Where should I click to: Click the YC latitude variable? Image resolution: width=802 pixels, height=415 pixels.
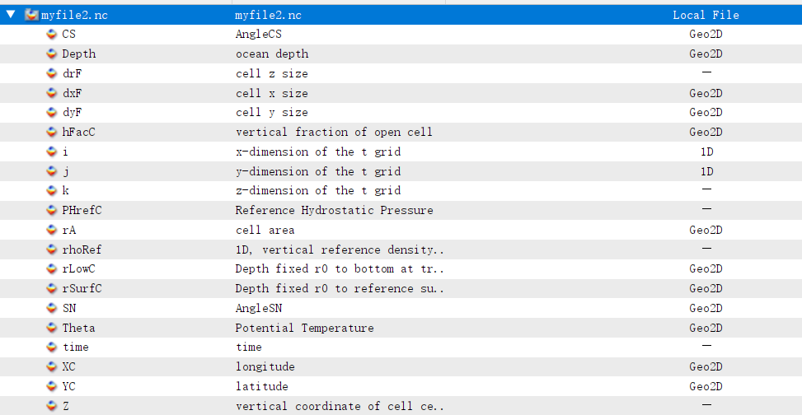tap(70, 386)
